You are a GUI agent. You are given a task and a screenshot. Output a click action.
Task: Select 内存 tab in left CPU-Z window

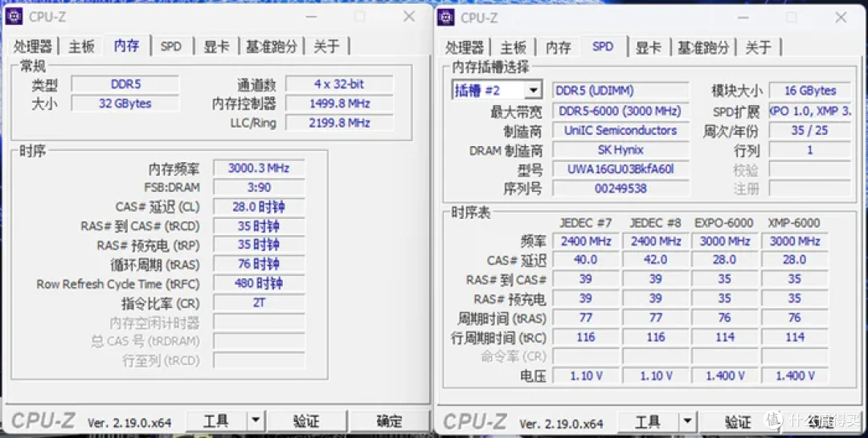point(127,45)
